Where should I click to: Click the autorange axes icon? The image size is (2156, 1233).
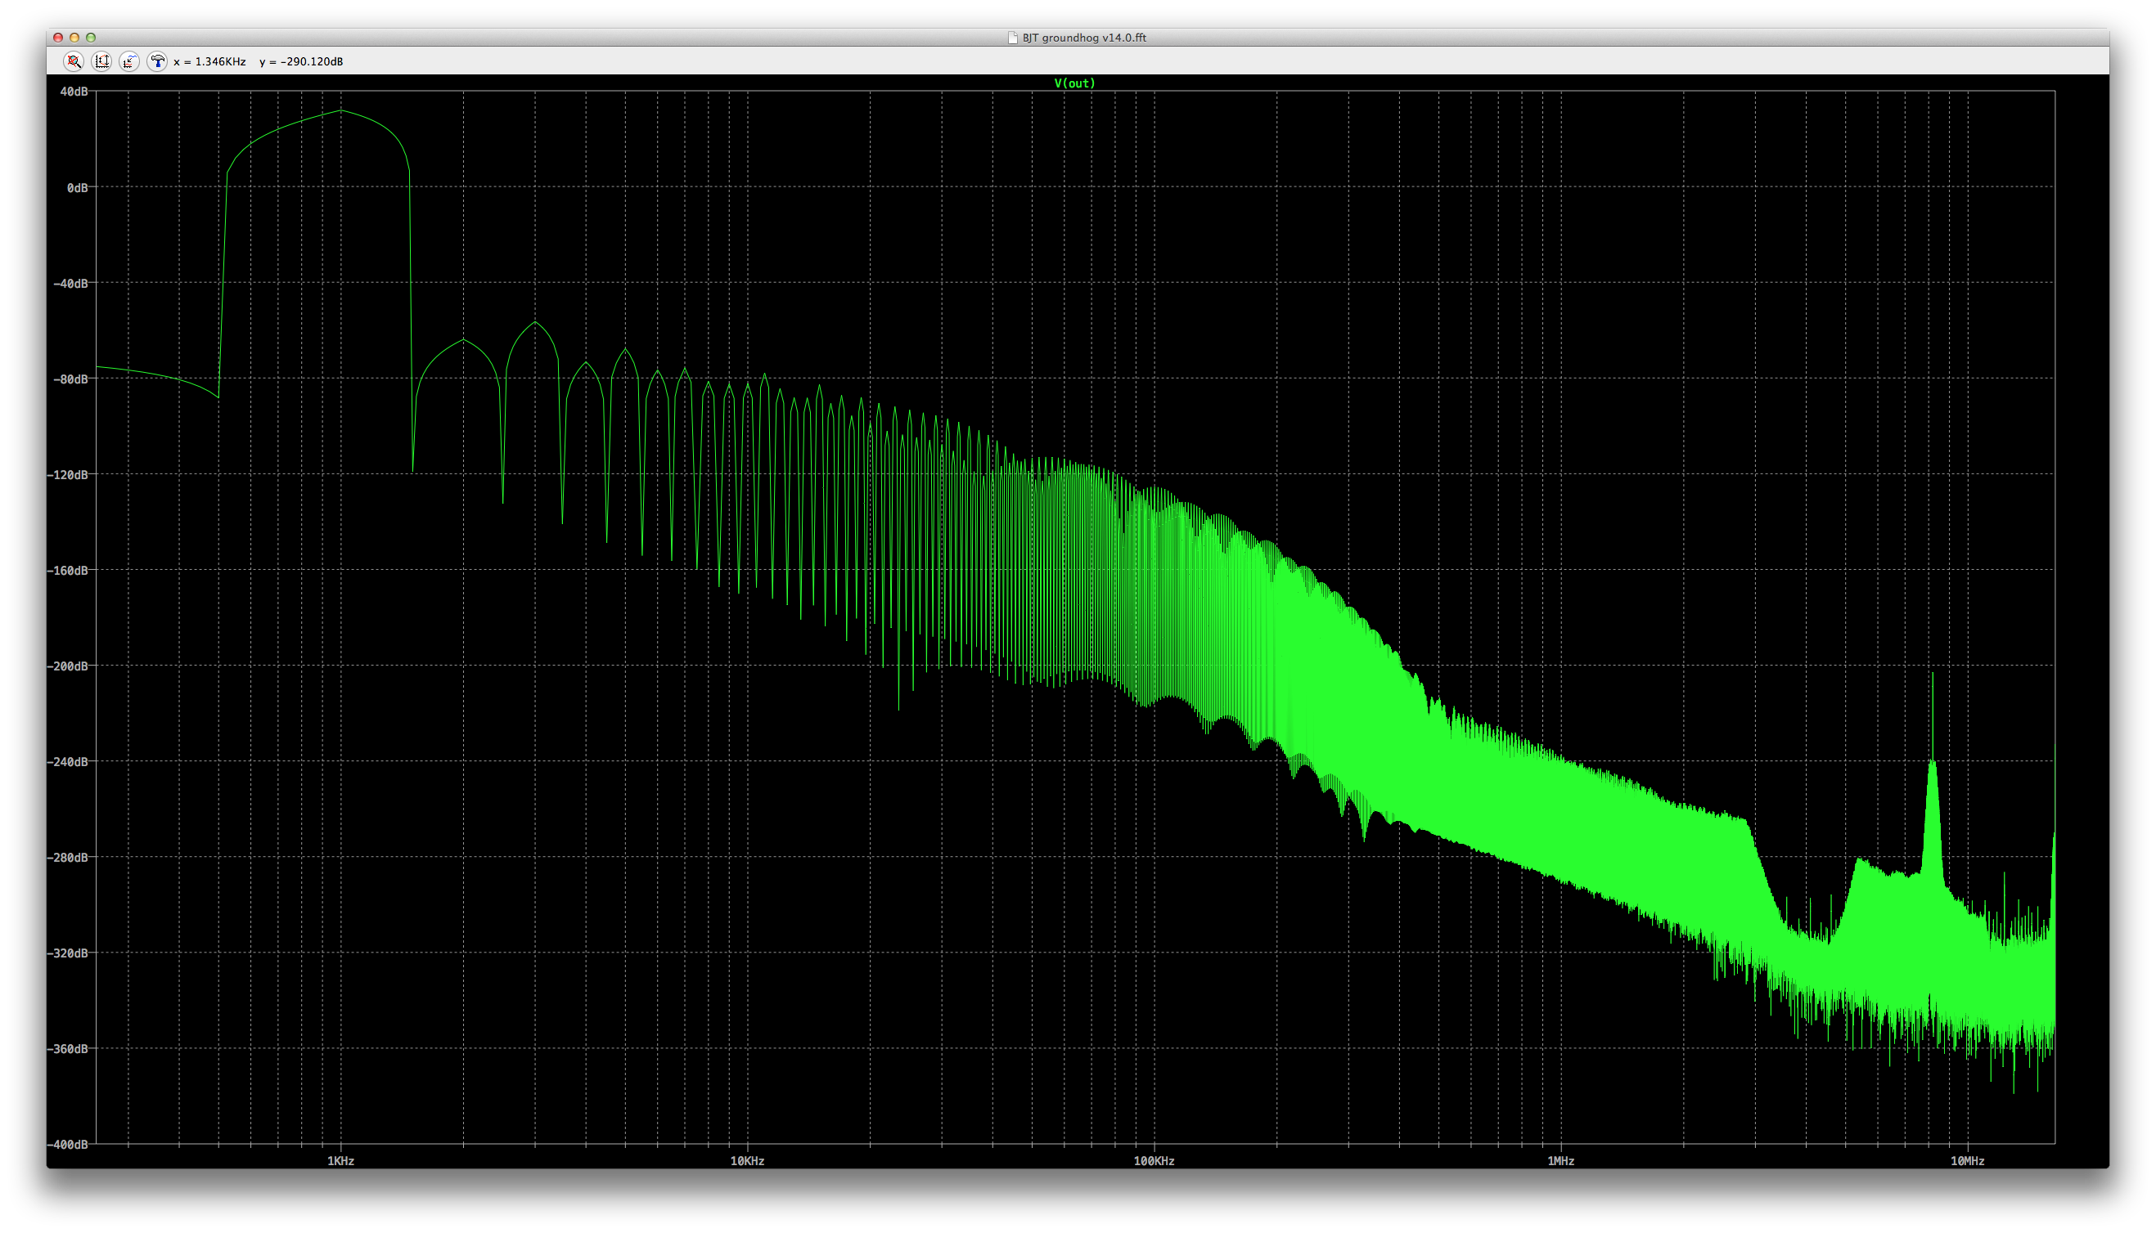pyautogui.click(x=101, y=61)
